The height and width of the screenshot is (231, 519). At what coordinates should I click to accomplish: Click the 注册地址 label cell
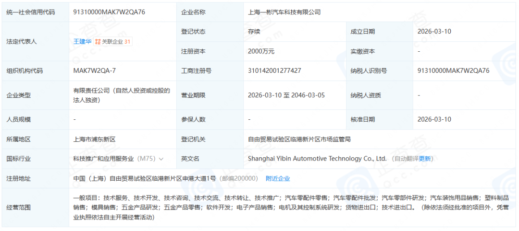[x=36, y=179]
